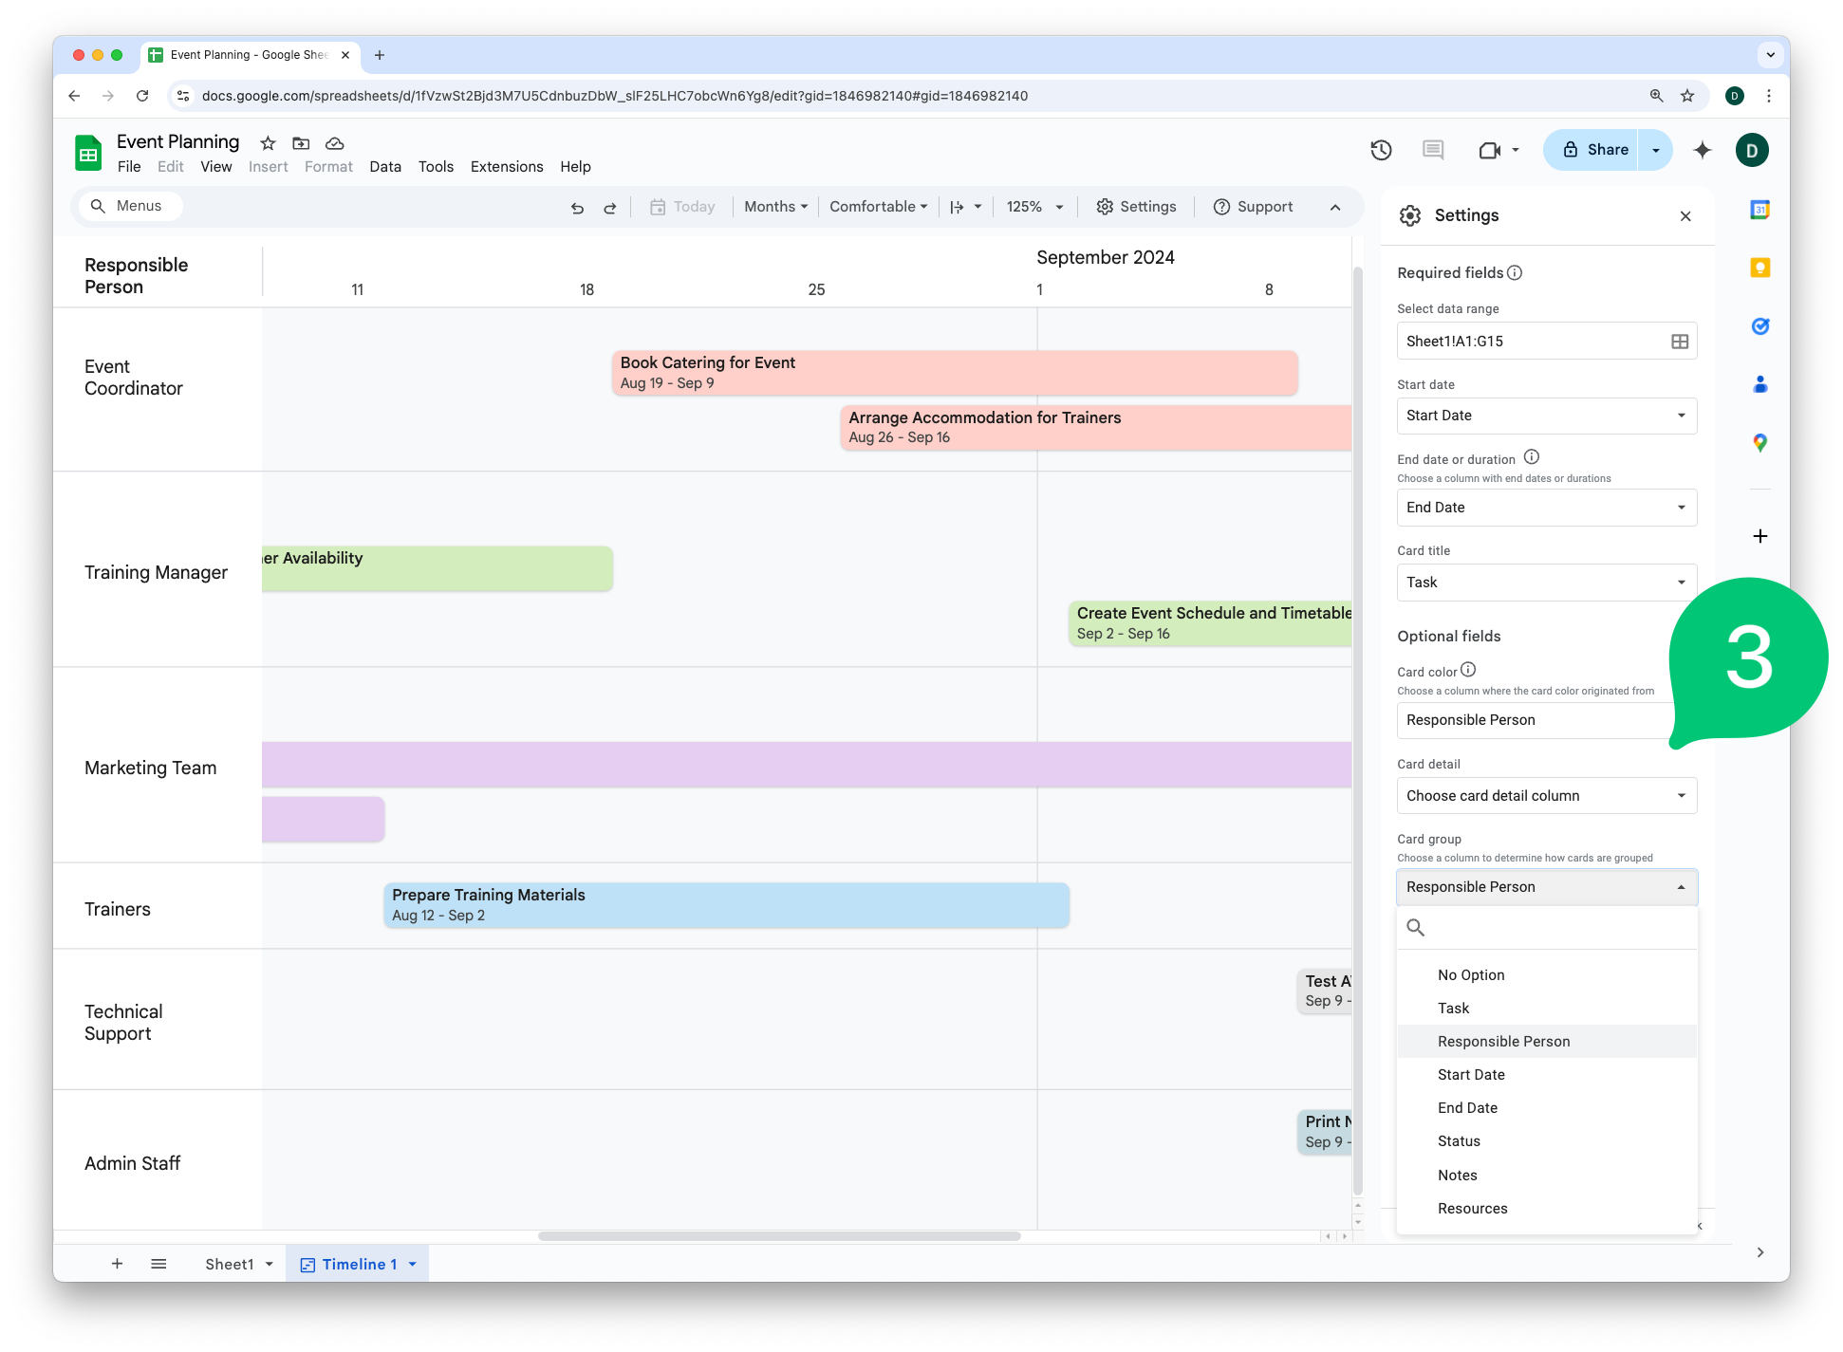Open the Choose card detail column dropdown
Viewport: 1843px width, 1352px height.
pyautogui.click(x=1546, y=795)
